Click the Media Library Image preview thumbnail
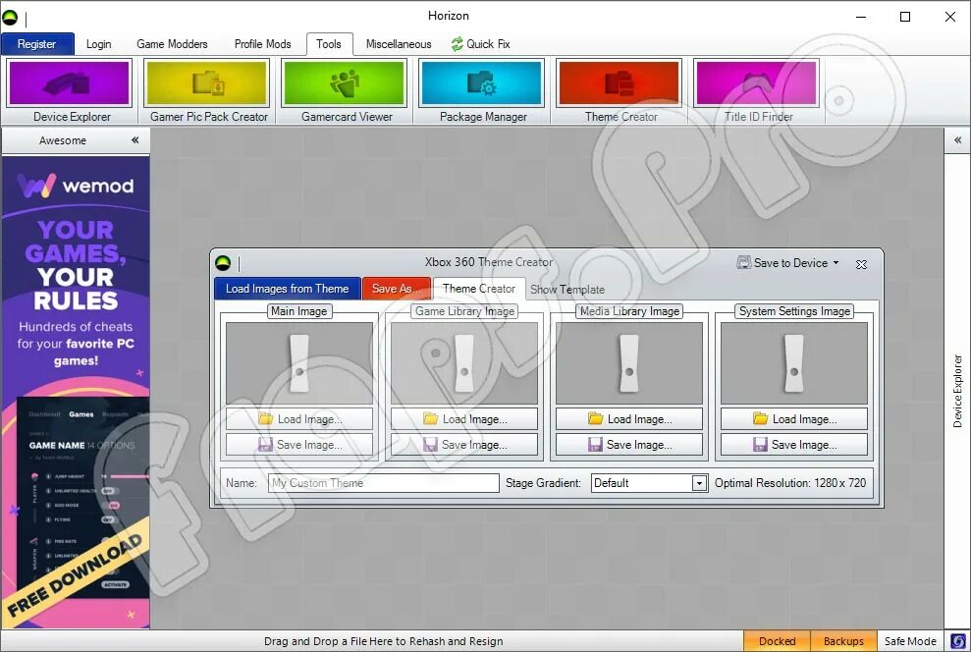 [x=629, y=363]
